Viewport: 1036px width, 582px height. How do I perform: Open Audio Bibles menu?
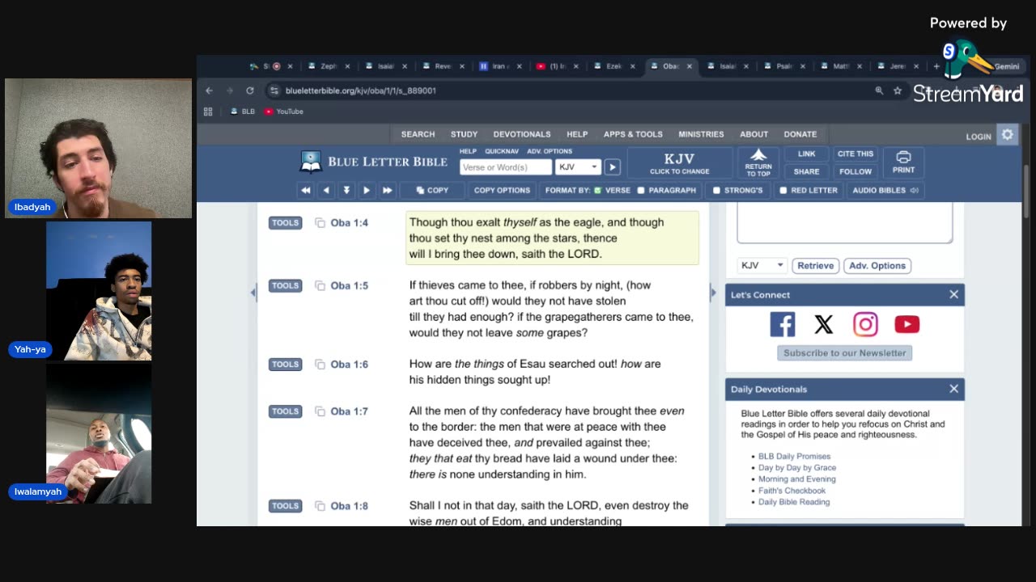pos(885,190)
